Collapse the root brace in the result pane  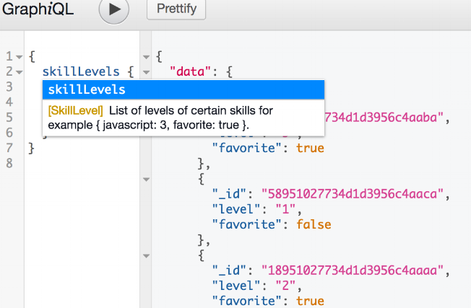(x=147, y=56)
